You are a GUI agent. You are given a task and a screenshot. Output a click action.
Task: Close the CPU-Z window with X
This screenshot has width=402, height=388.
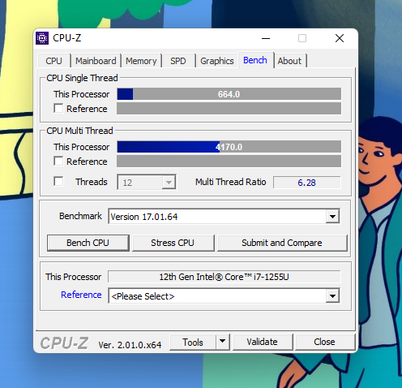[x=340, y=38]
